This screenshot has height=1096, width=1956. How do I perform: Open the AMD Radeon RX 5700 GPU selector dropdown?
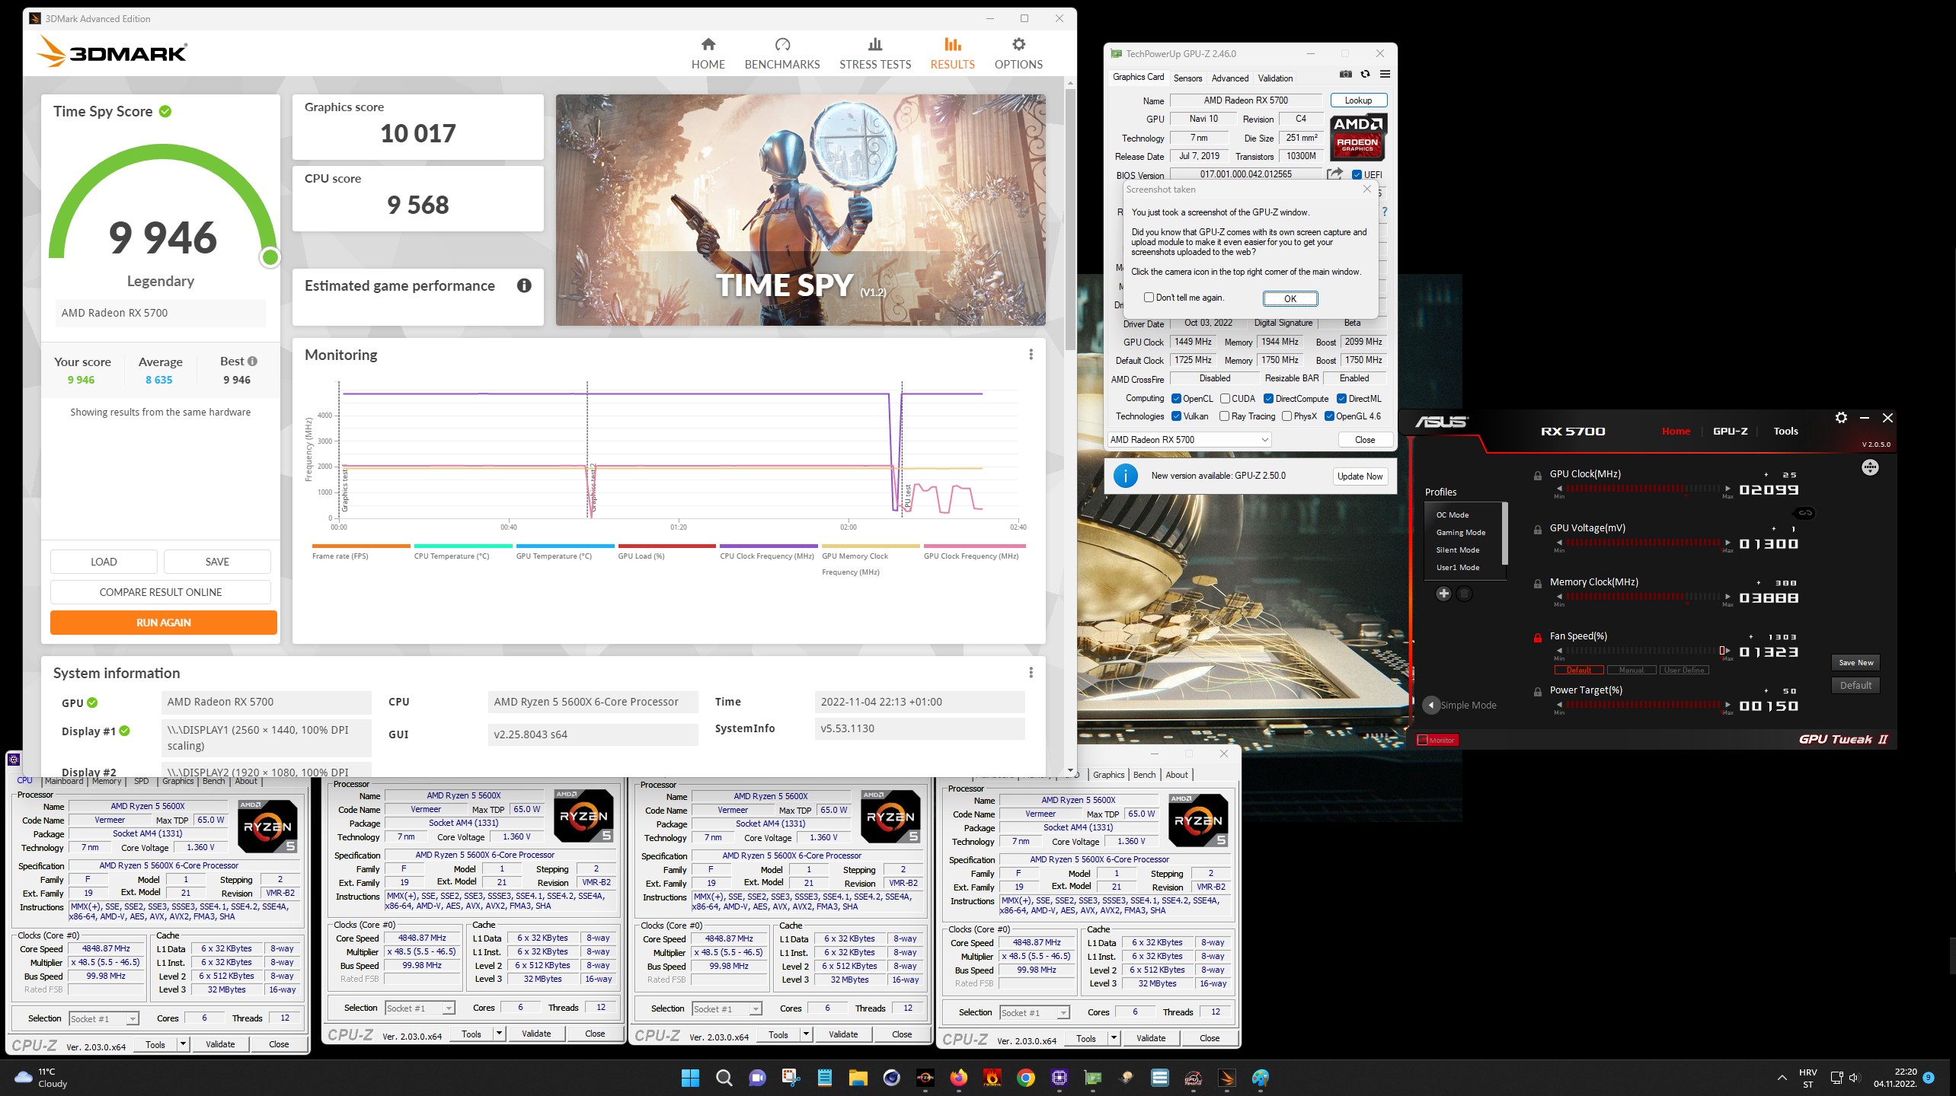coord(1189,440)
